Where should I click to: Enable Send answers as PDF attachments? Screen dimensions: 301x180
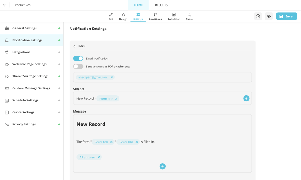tap(78, 67)
